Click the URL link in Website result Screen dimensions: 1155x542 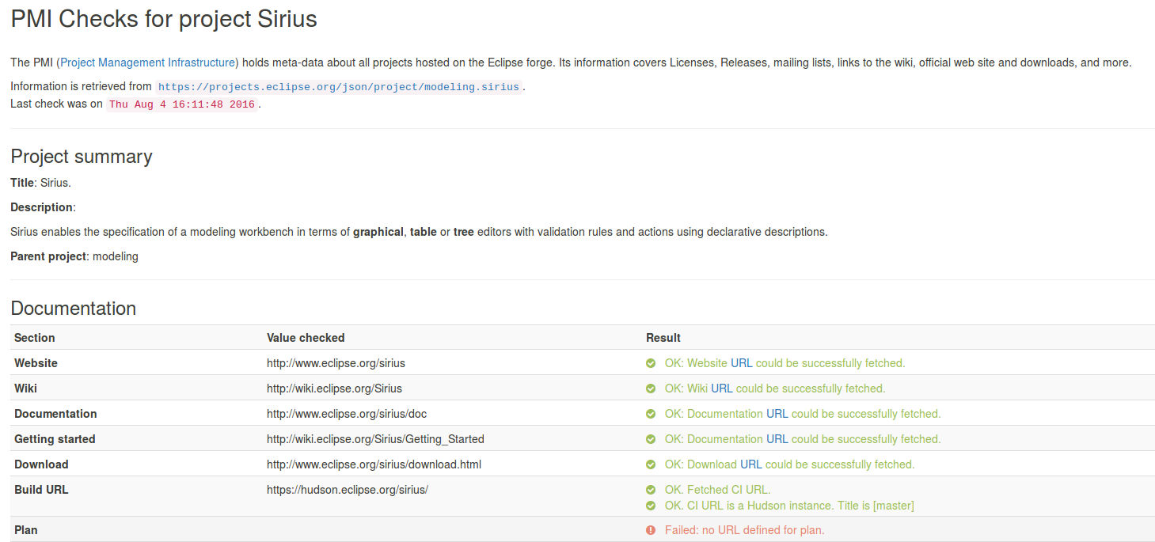(741, 363)
